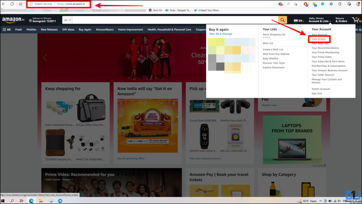
Task: Click the browser address bar URL
Action: (71, 4)
